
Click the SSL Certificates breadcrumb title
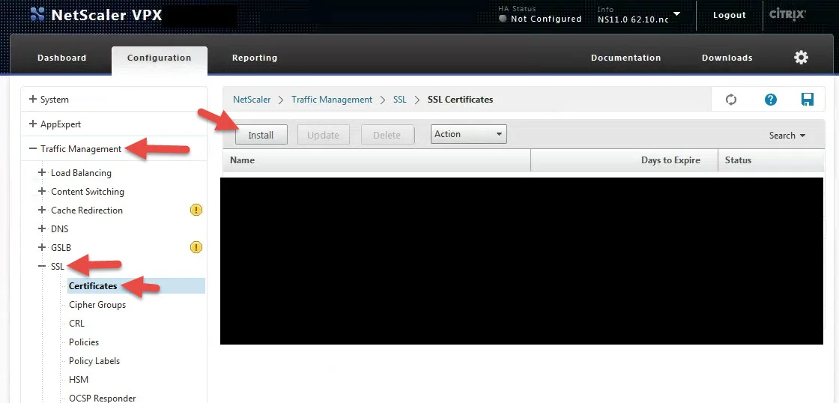click(460, 100)
